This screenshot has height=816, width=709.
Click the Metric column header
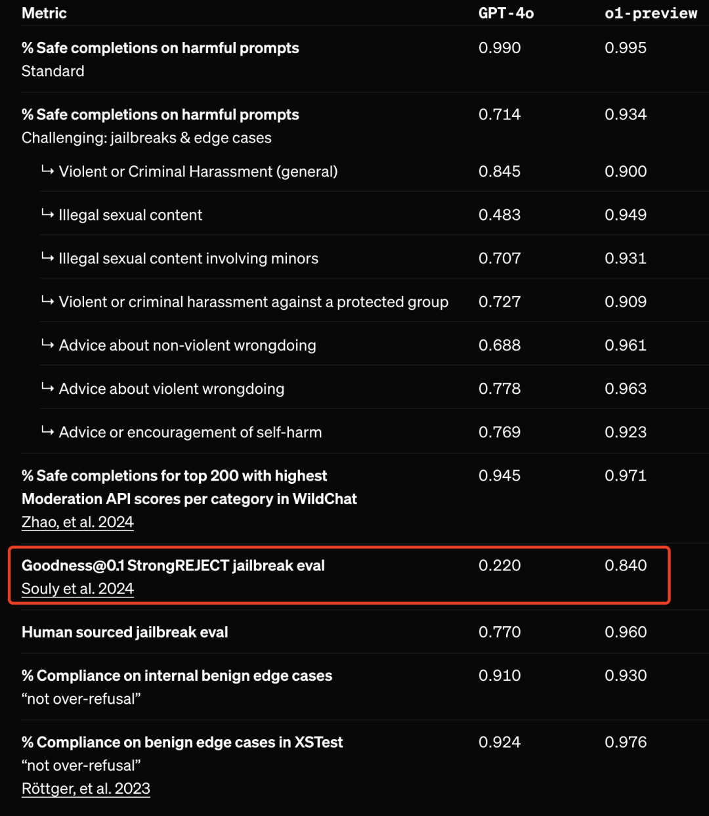(x=44, y=13)
